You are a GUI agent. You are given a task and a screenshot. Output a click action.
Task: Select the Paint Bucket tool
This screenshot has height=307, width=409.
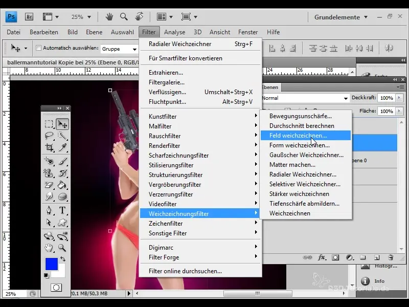tap(62, 185)
